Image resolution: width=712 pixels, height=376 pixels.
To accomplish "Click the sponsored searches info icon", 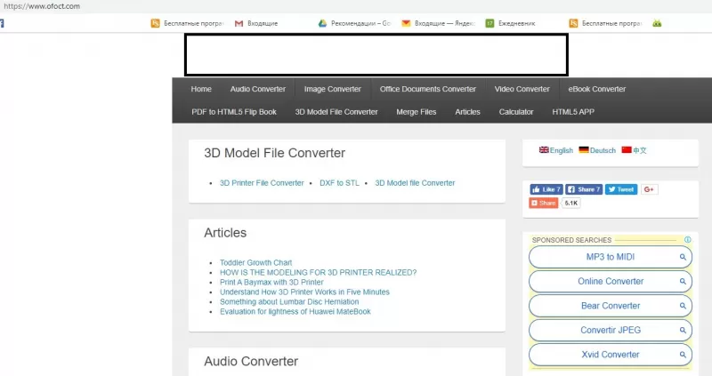I will [x=687, y=239].
